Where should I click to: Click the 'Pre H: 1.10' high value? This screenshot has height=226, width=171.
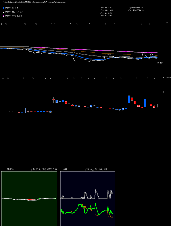(x=106, y=10)
